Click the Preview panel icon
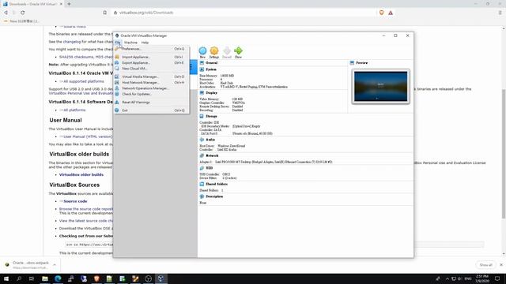The width and height of the screenshot is (506, 284). (352, 63)
